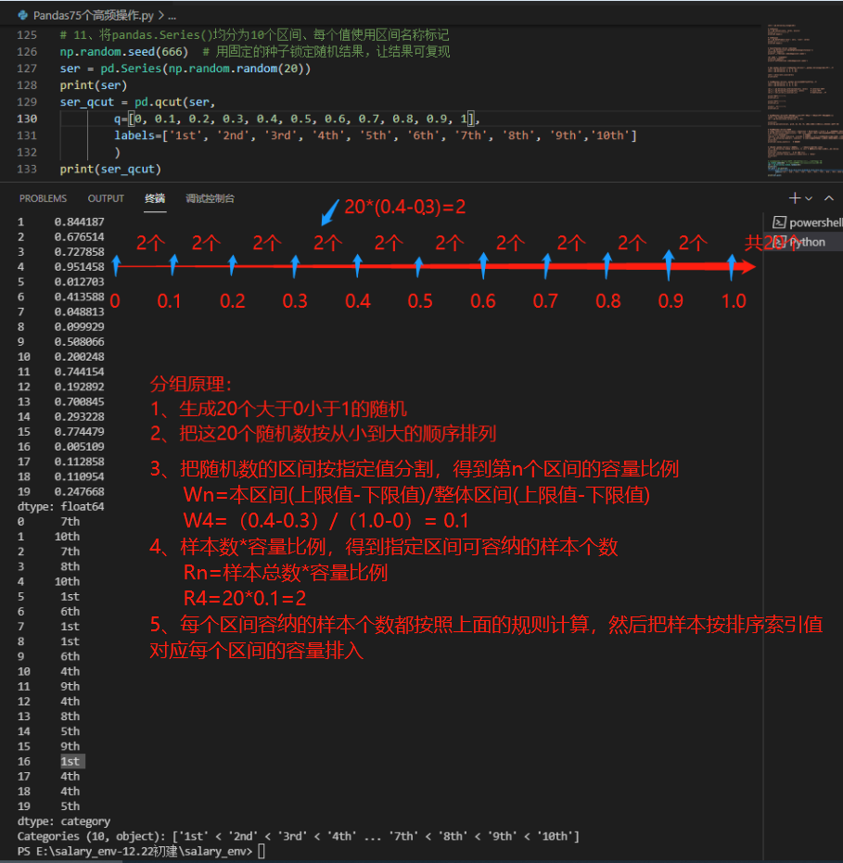Click print(ser_qcut) on line 133
The width and height of the screenshot is (843, 863).
pyautogui.click(x=110, y=170)
